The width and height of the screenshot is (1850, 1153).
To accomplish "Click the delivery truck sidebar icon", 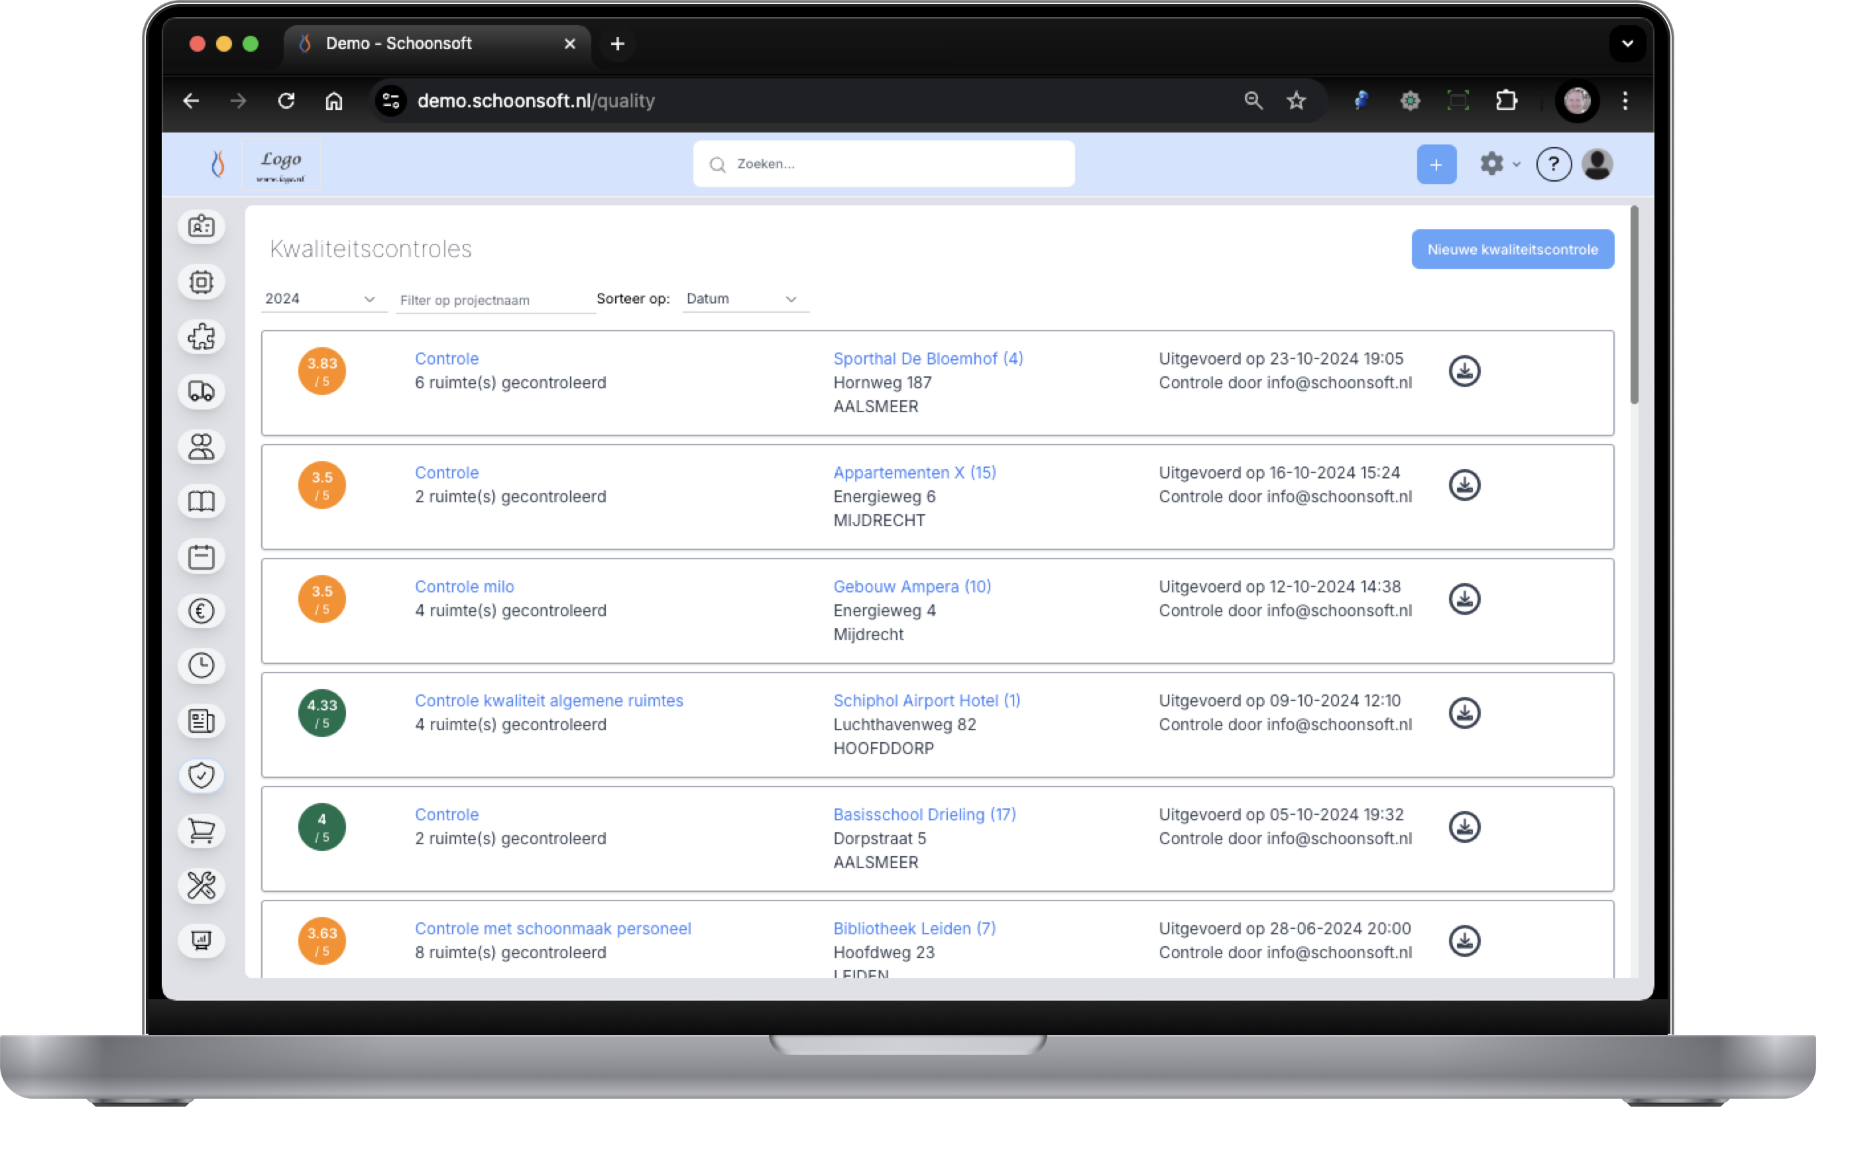I will [x=202, y=391].
